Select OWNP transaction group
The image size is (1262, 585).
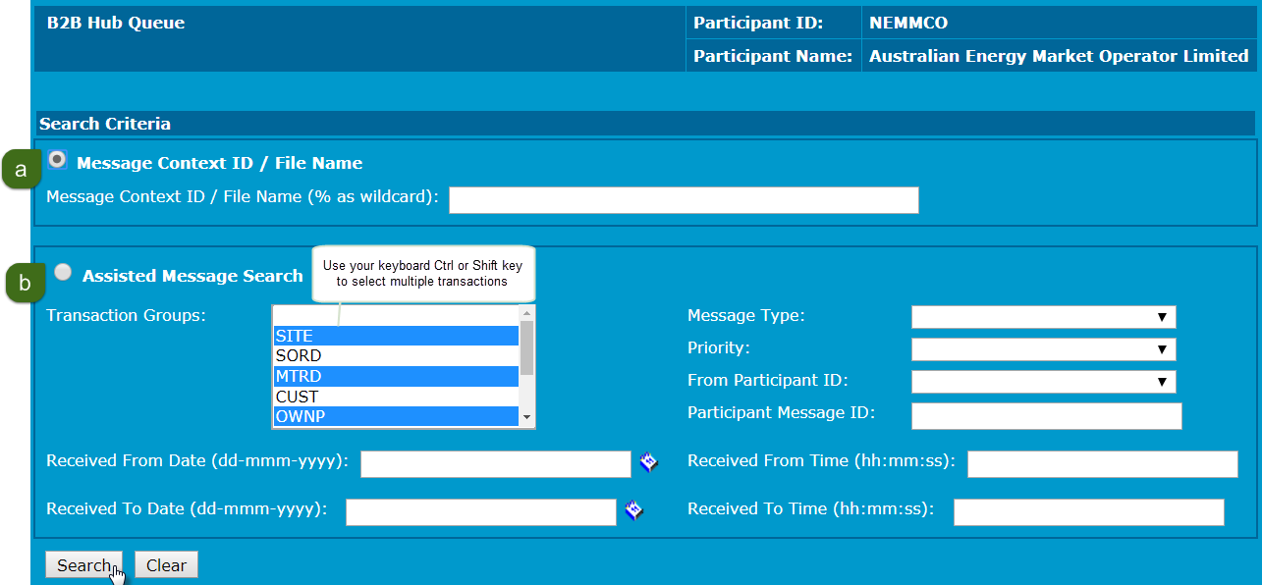(395, 417)
